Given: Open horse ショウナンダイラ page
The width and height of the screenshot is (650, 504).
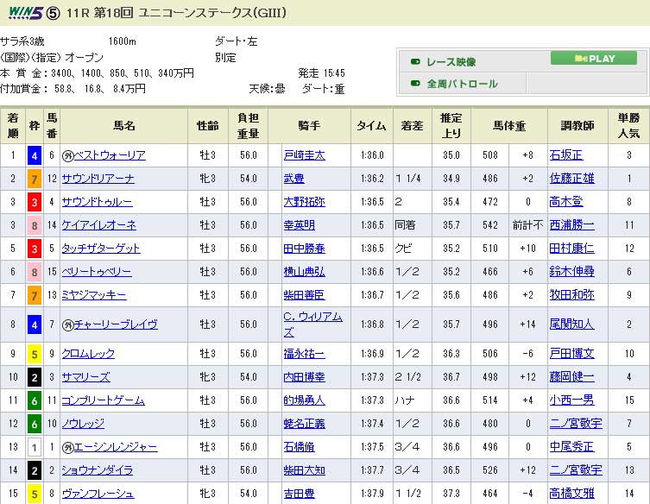Looking at the screenshot, I should pos(98,470).
